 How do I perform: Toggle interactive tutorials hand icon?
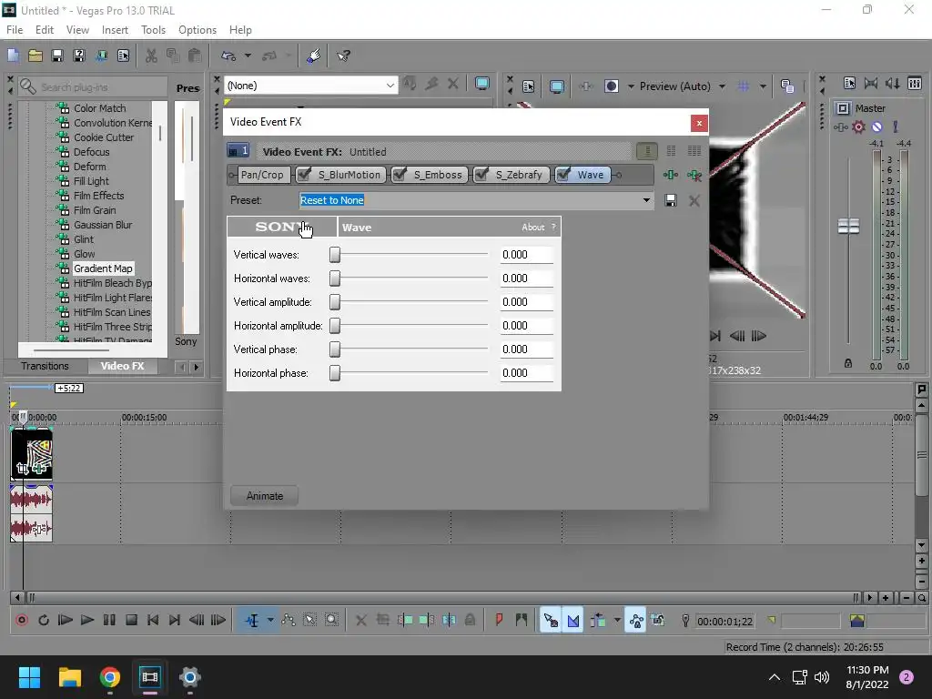click(314, 56)
